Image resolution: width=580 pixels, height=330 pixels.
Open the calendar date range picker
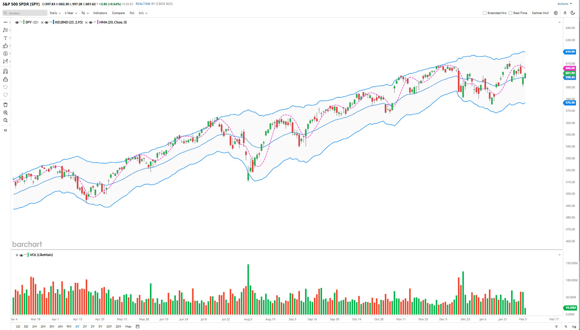pyautogui.click(x=137, y=326)
